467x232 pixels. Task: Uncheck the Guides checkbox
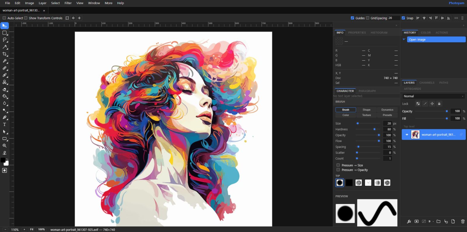pos(352,18)
